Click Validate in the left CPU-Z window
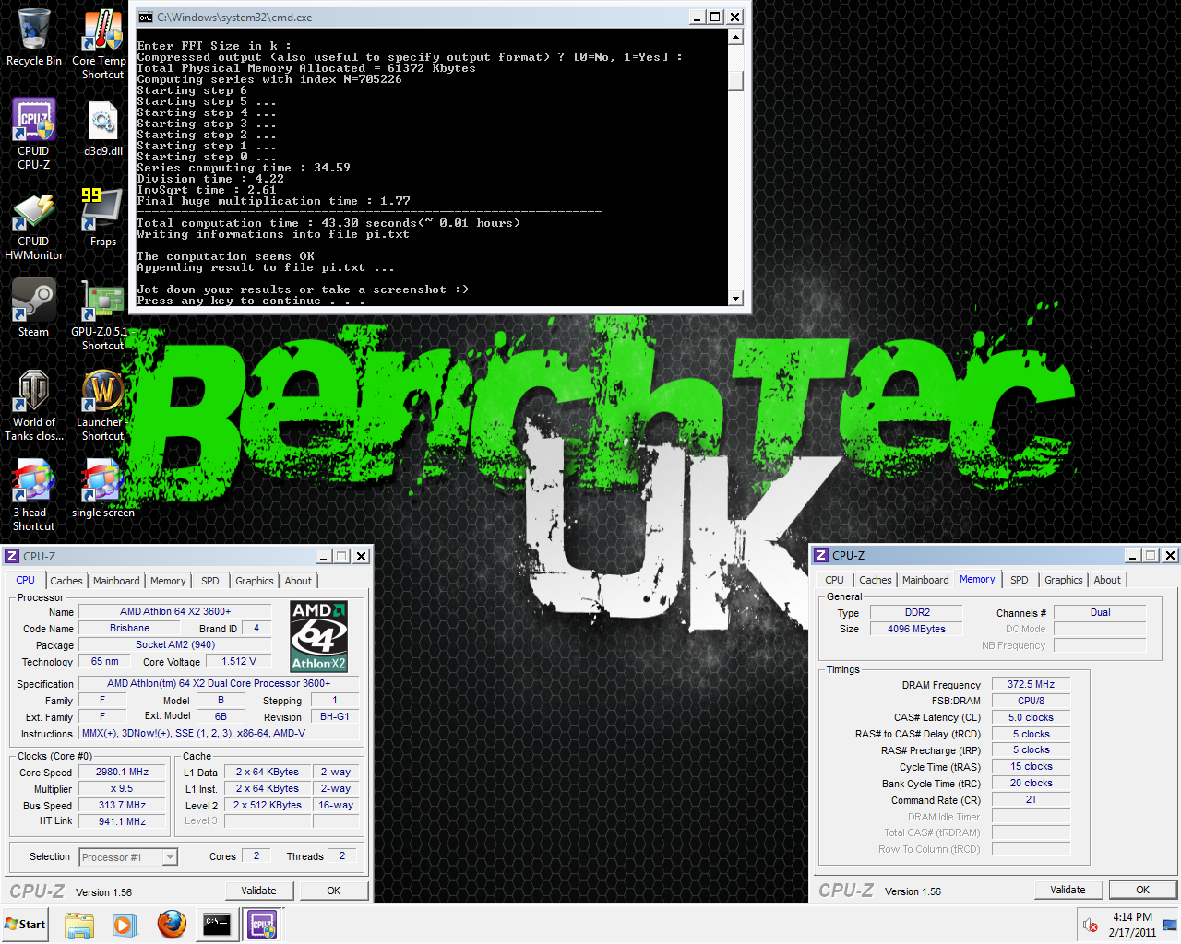 tap(259, 891)
